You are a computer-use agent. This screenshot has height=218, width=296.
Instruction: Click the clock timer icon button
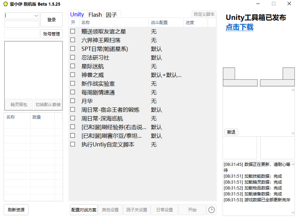[x=212, y=210]
